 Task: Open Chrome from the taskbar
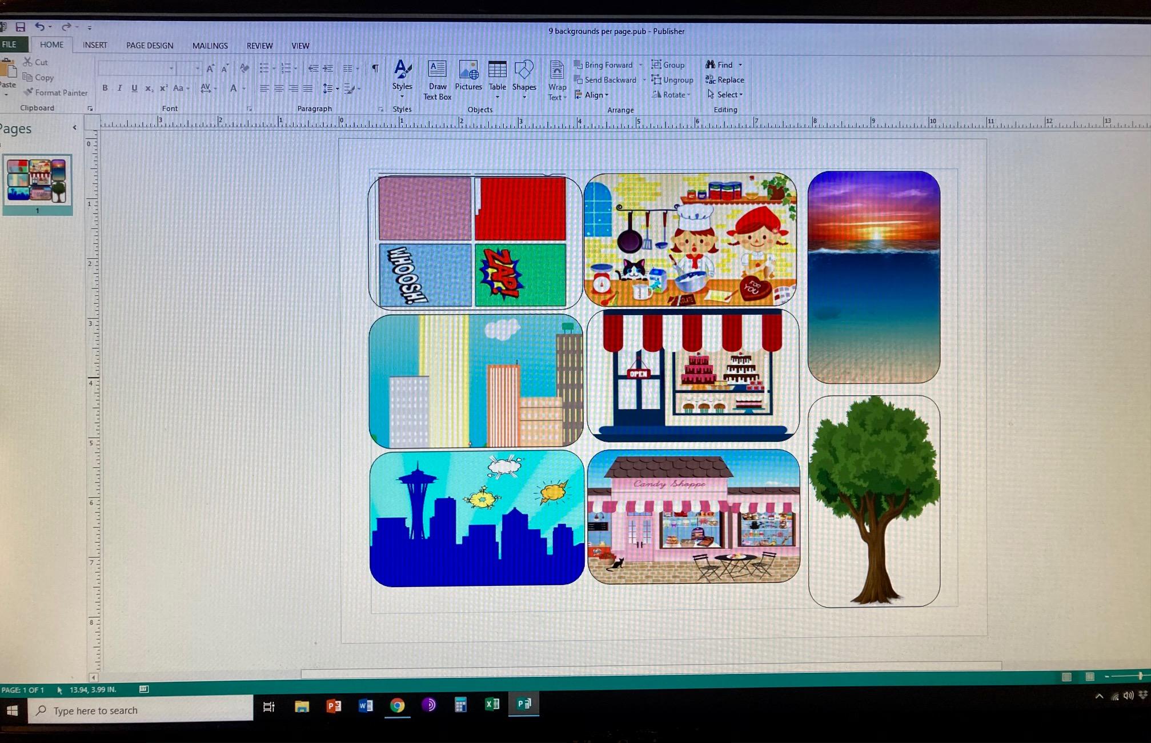pos(398,705)
